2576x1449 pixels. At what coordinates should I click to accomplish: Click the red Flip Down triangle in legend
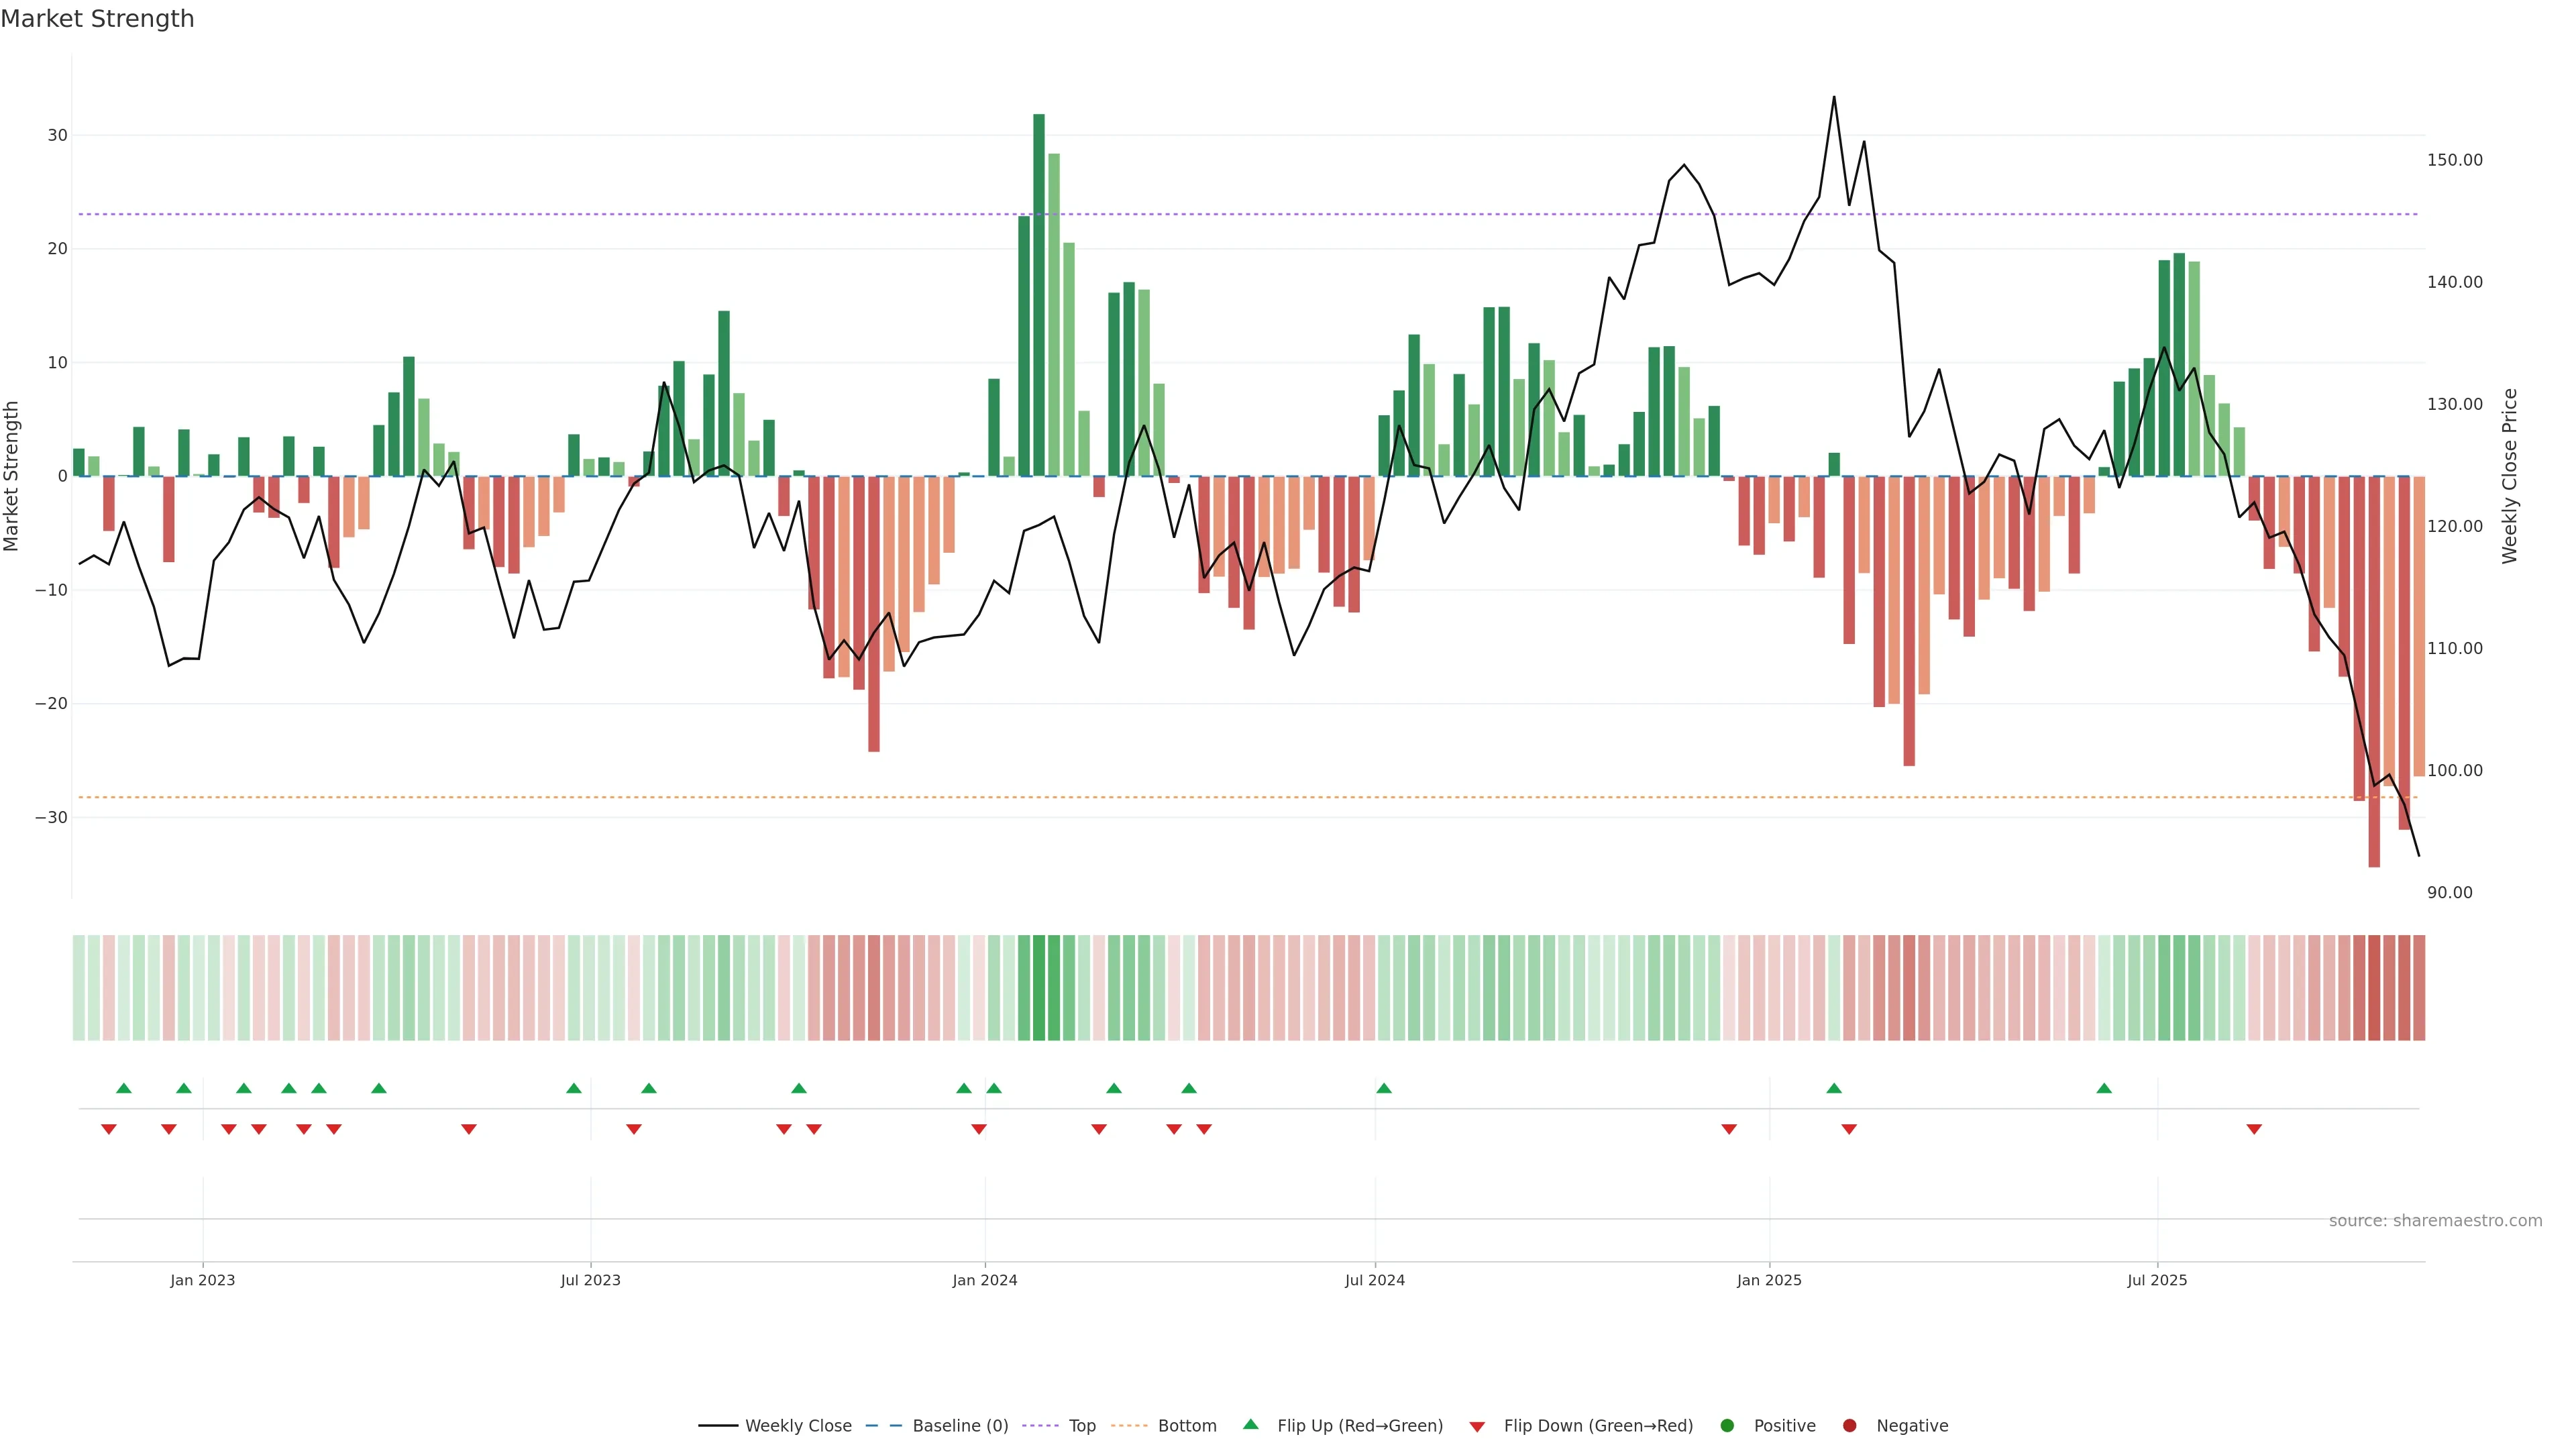(x=1477, y=1427)
